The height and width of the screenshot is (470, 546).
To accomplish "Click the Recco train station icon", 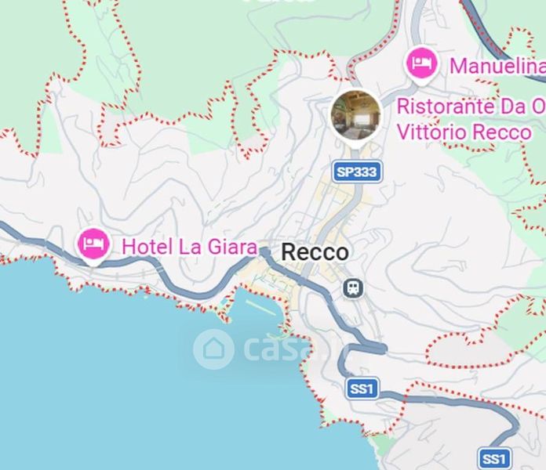I will (x=354, y=288).
